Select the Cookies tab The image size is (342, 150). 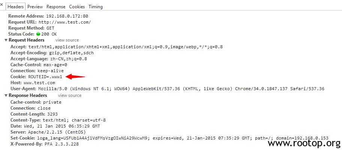click(77, 7)
